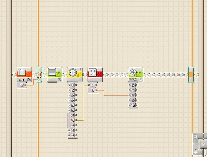
Task: Click the Texte 1 variable label
Action: pos(21,79)
